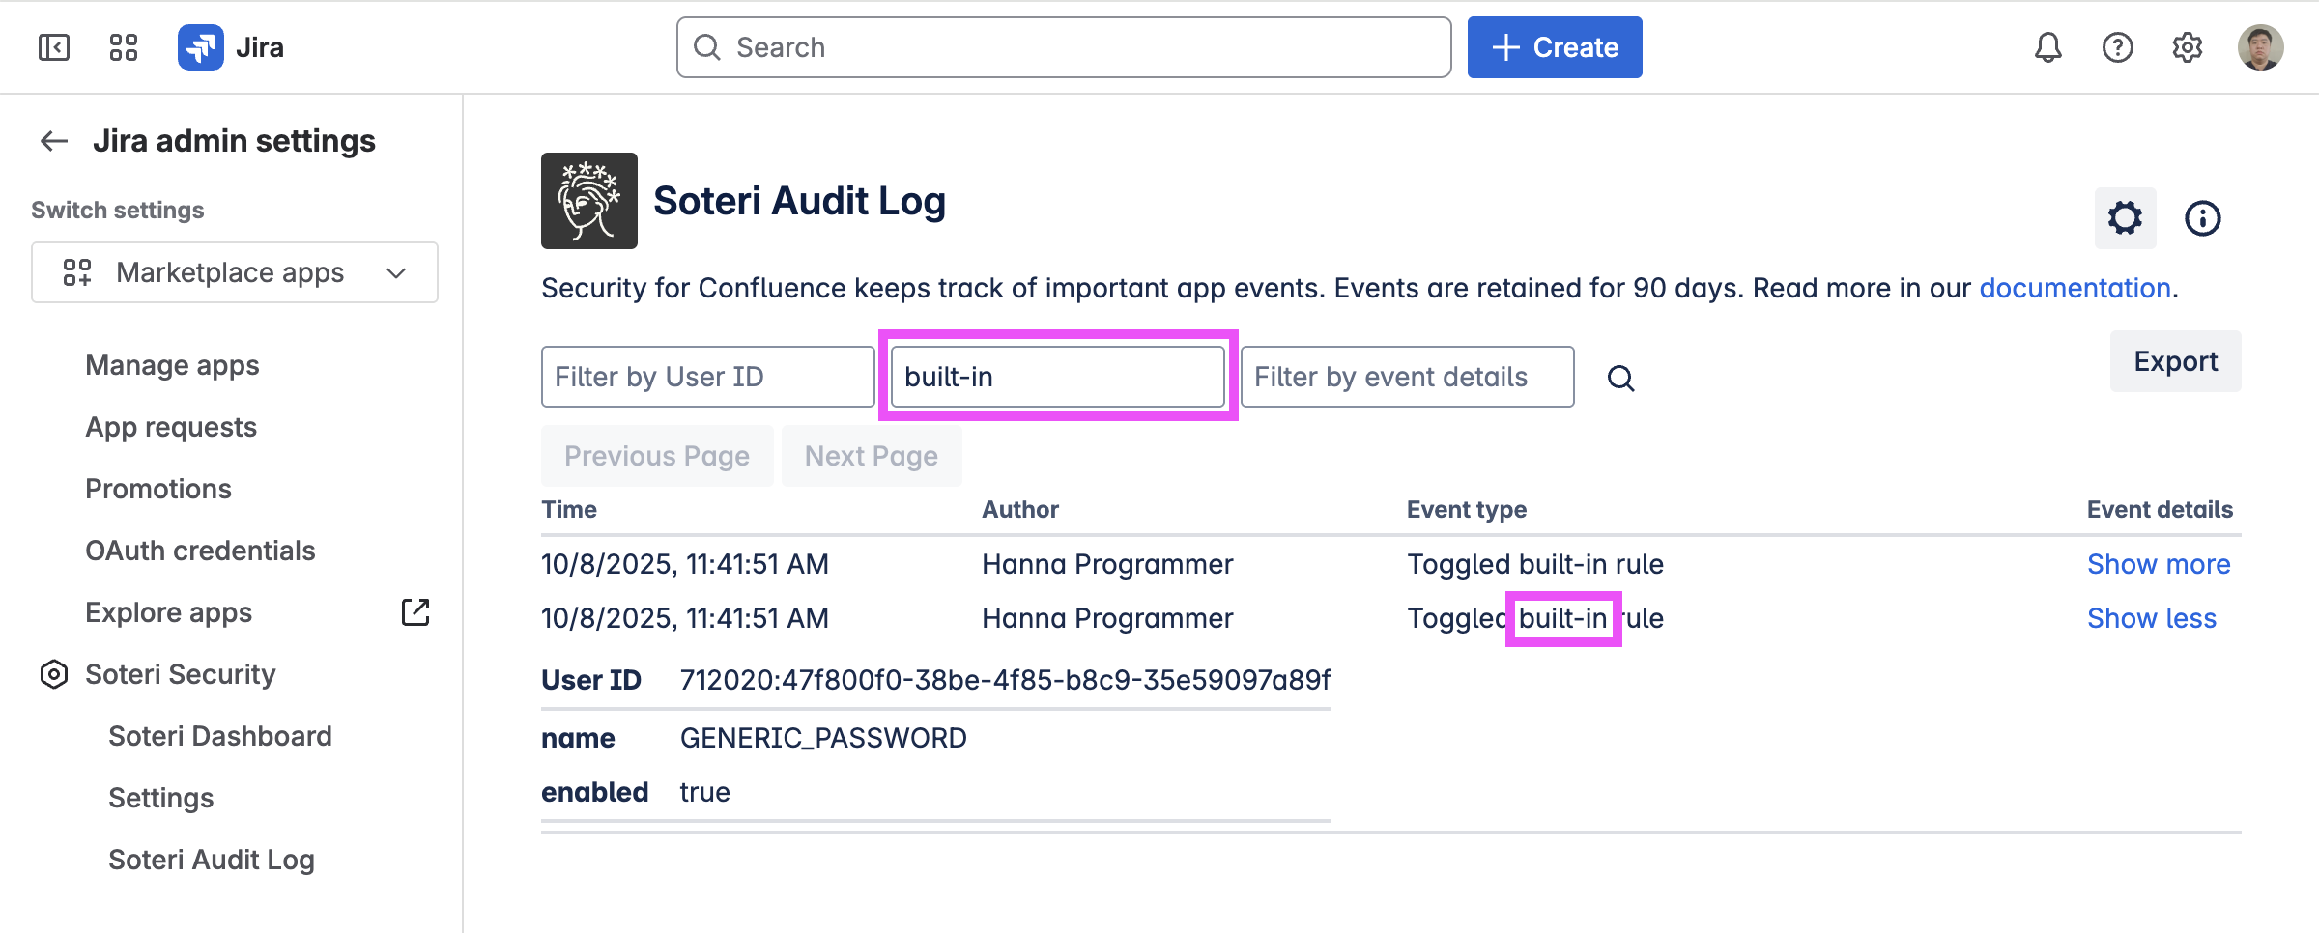Expand event details with Show more
2319x933 pixels.
pos(2158,564)
